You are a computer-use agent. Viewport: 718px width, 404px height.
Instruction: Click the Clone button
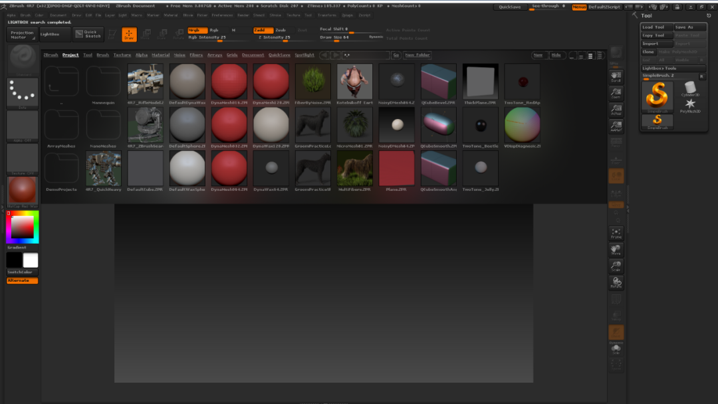(x=648, y=52)
